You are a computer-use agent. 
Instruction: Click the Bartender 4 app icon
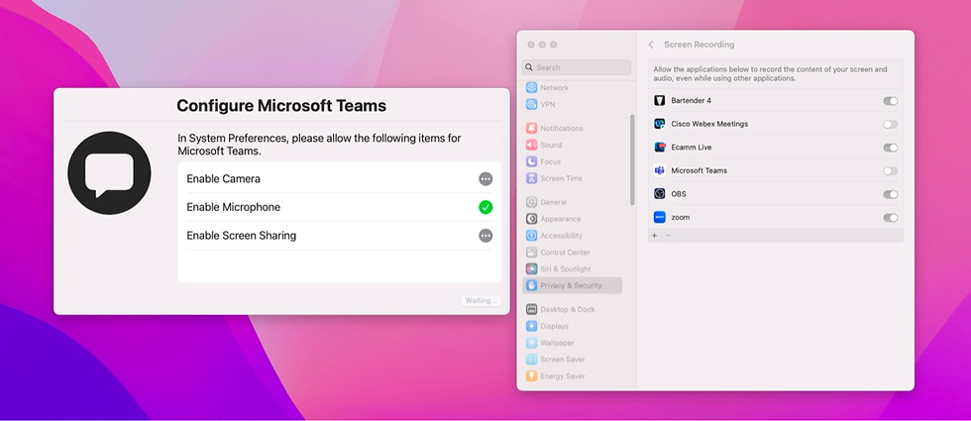pos(660,100)
